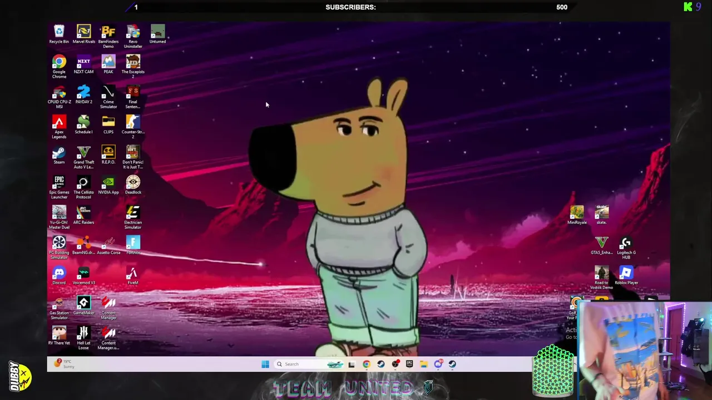Select the Schedule I icon
The width and height of the screenshot is (712, 400).
83,124
